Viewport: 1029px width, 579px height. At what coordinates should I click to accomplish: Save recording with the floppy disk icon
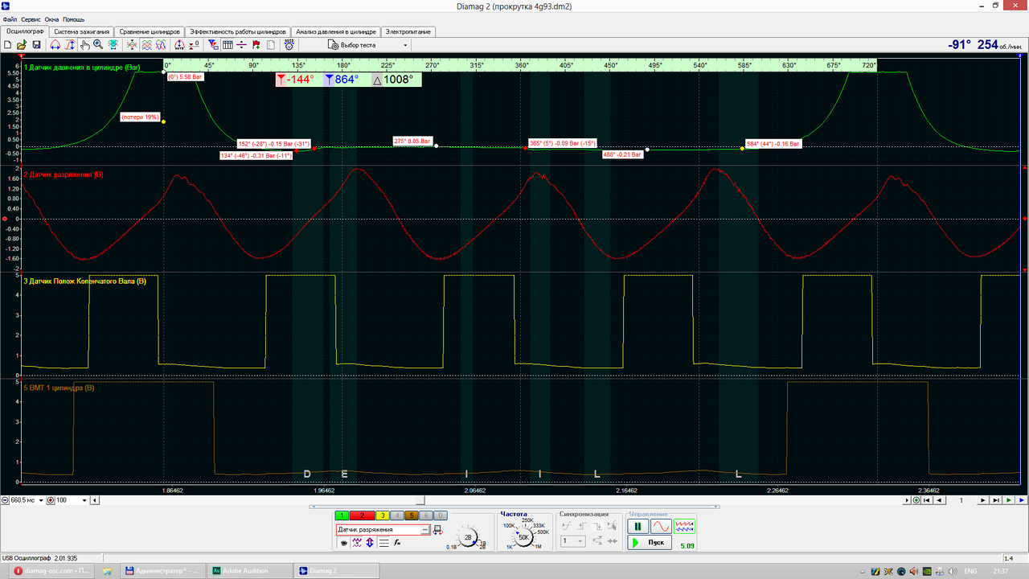tap(36, 45)
